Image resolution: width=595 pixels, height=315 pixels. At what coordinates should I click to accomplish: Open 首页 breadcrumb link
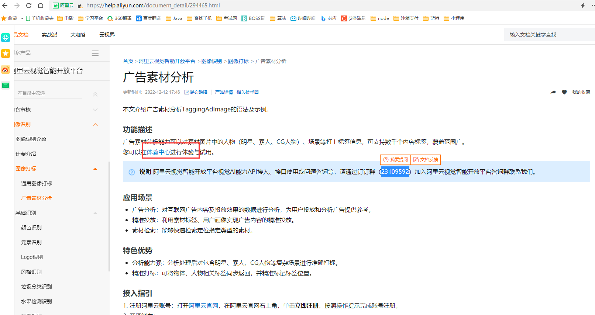pyautogui.click(x=128, y=61)
